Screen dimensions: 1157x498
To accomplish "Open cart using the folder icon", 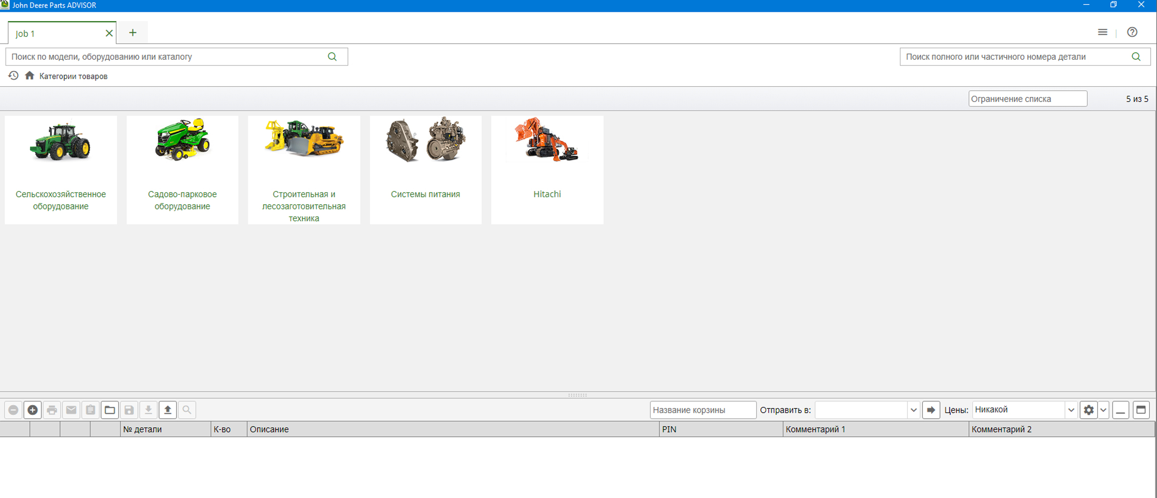I will (x=110, y=410).
